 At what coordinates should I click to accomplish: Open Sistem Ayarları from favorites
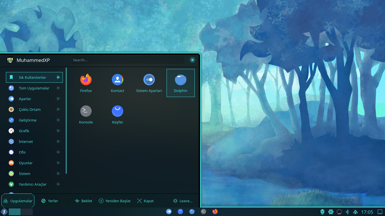click(149, 83)
